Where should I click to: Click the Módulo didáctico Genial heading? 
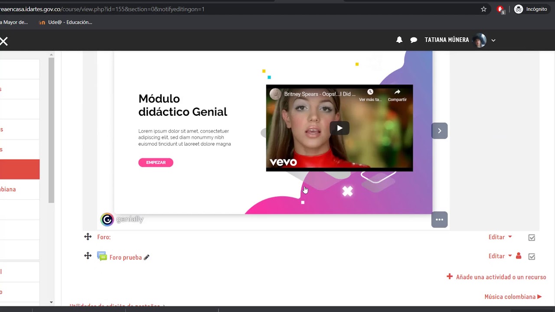(183, 105)
